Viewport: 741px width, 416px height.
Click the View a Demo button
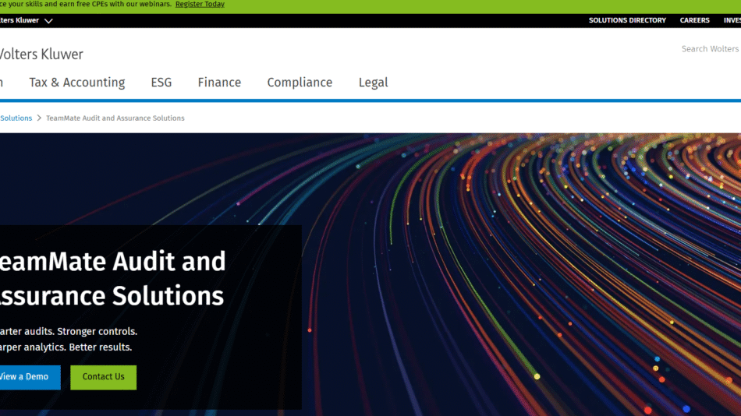pyautogui.click(x=30, y=377)
